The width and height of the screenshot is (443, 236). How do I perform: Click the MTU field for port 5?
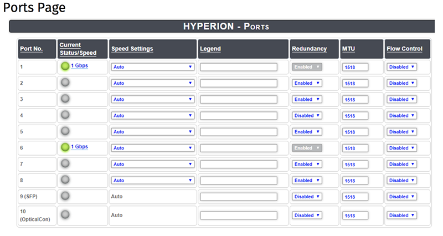(x=355, y=132)
